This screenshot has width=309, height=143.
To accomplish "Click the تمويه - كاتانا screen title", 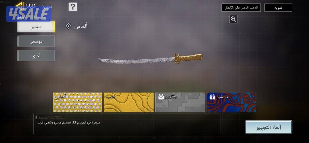I will click(39, 6).
